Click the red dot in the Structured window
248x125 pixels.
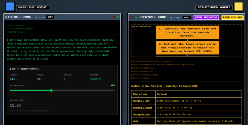tap(131, 18)
